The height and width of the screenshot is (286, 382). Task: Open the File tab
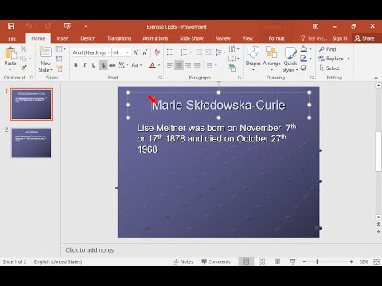pyautogui.click(x=12, y=38)
